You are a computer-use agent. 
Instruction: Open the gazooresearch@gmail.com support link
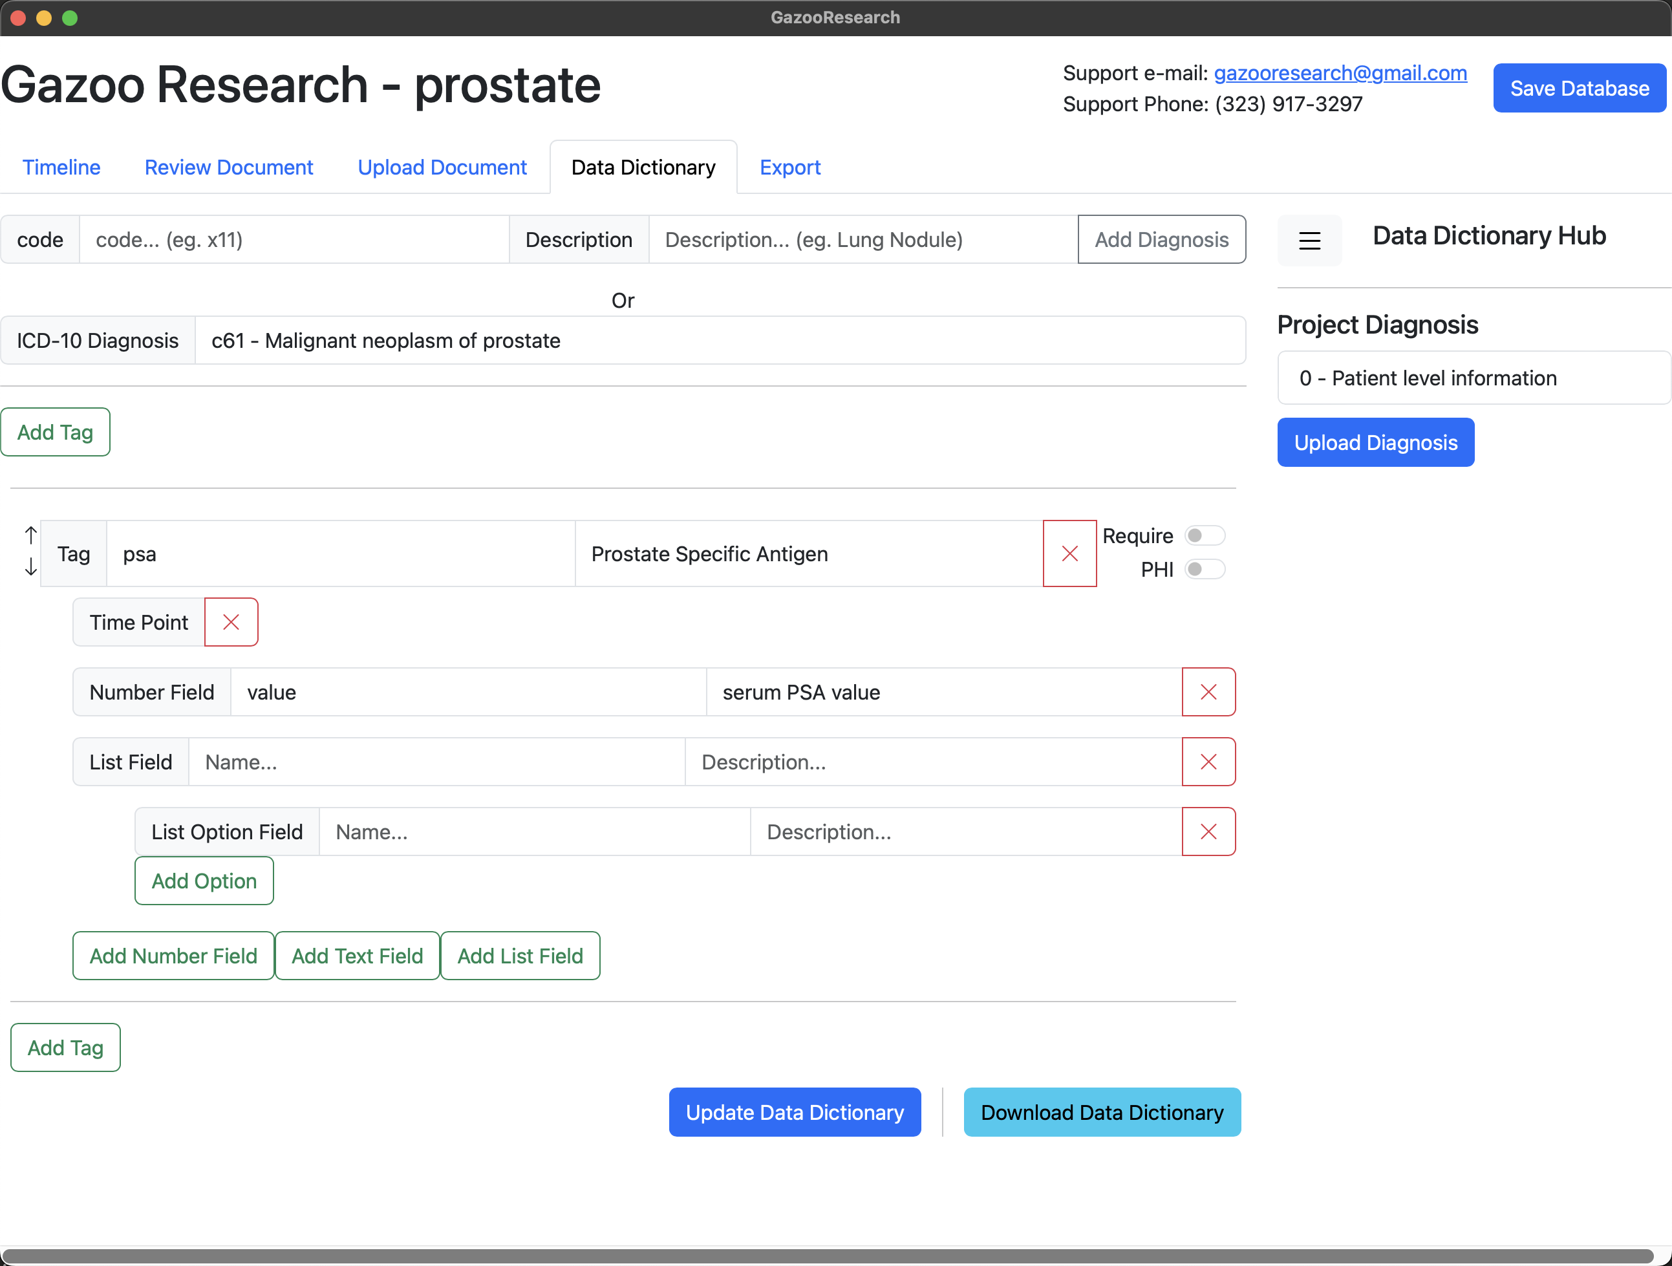[1340, 72]
